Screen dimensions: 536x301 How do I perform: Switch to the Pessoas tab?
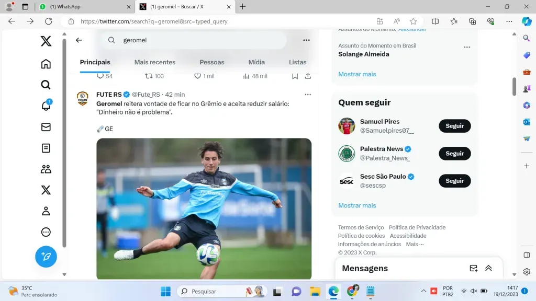212,62
